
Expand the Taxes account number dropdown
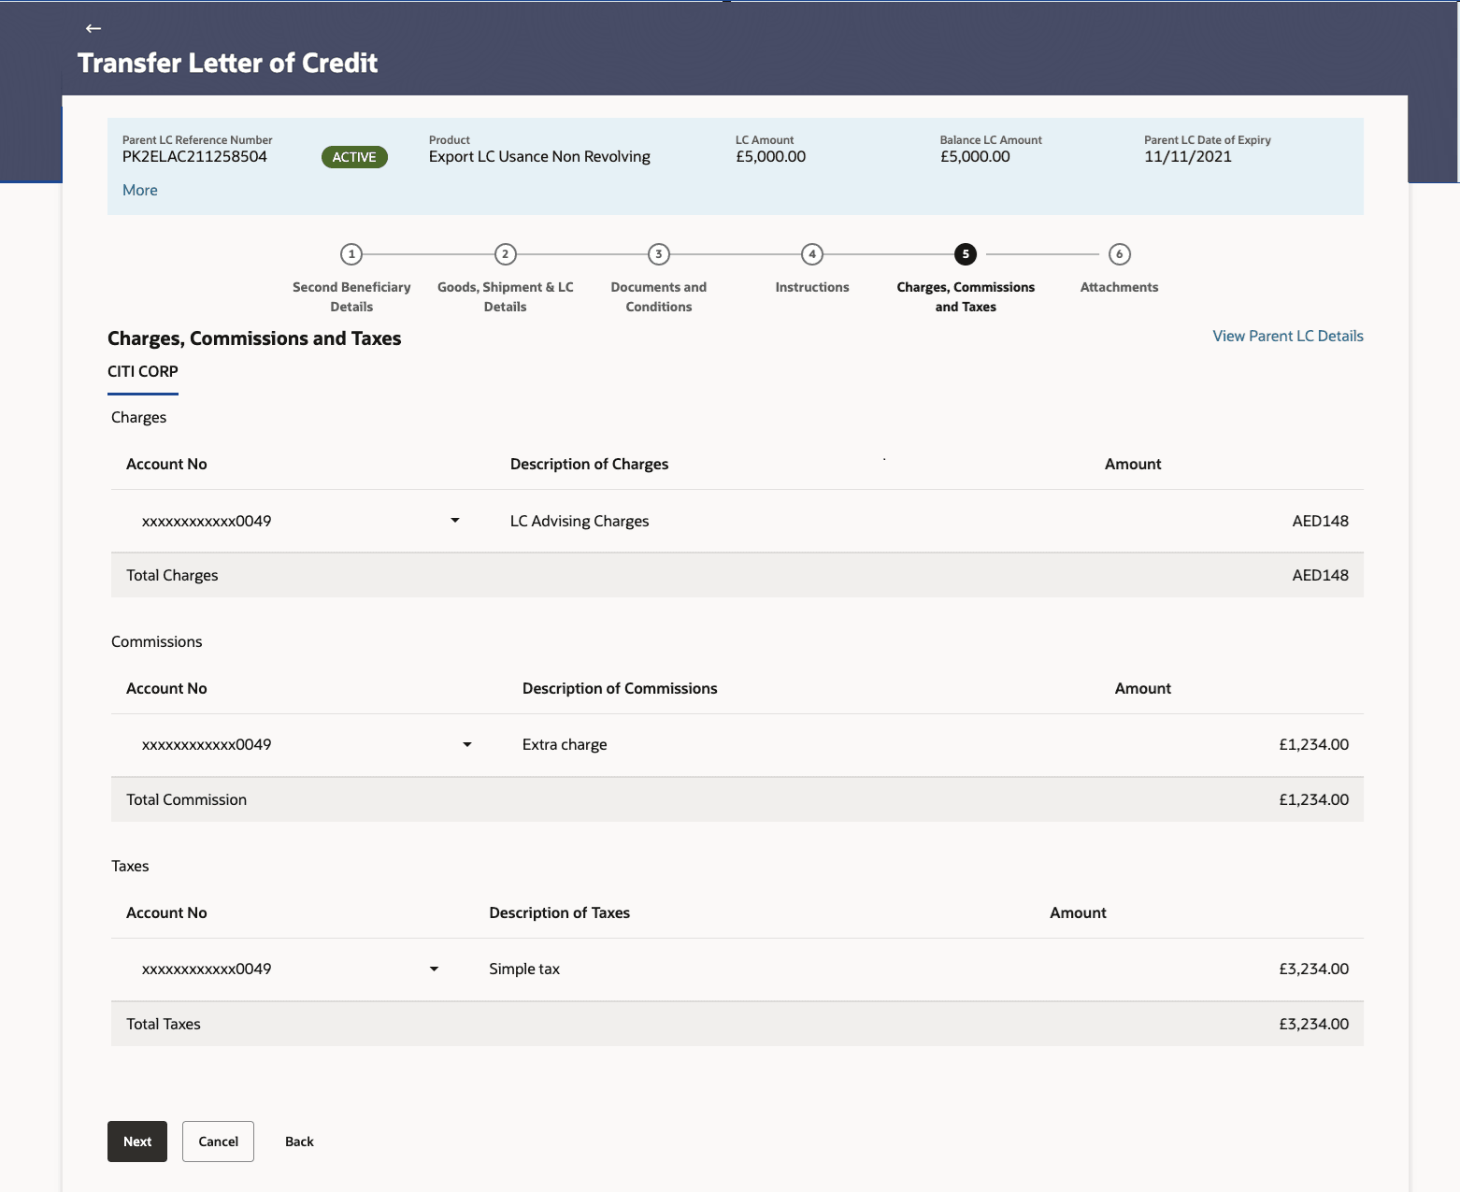pos(434,969)
